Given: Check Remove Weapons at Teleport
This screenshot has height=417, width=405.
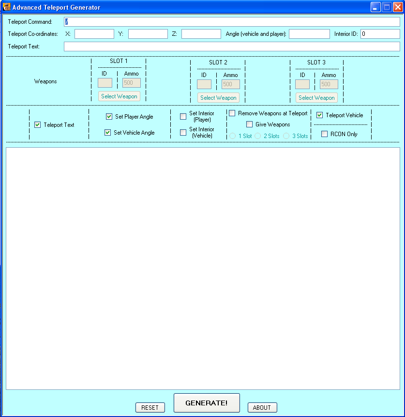Looking at the screenshot, I should (x=232, y=113).
